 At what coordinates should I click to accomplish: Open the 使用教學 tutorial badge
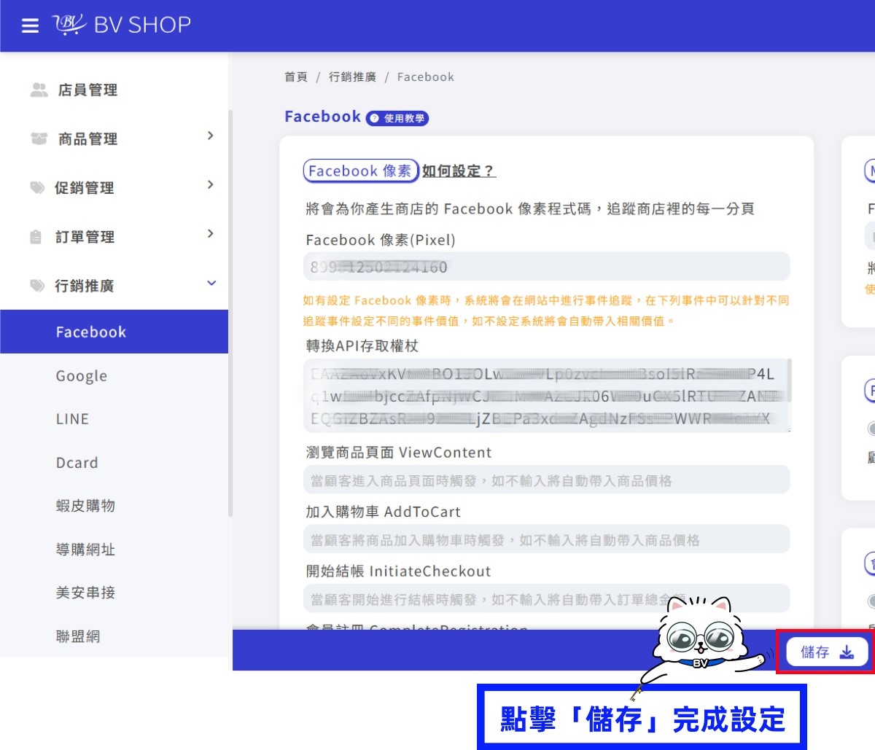397,118
